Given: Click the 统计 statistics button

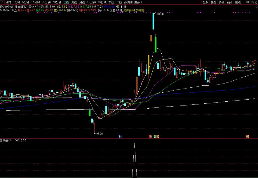Looking at the screenshot, I should click(x=230, y=2).
